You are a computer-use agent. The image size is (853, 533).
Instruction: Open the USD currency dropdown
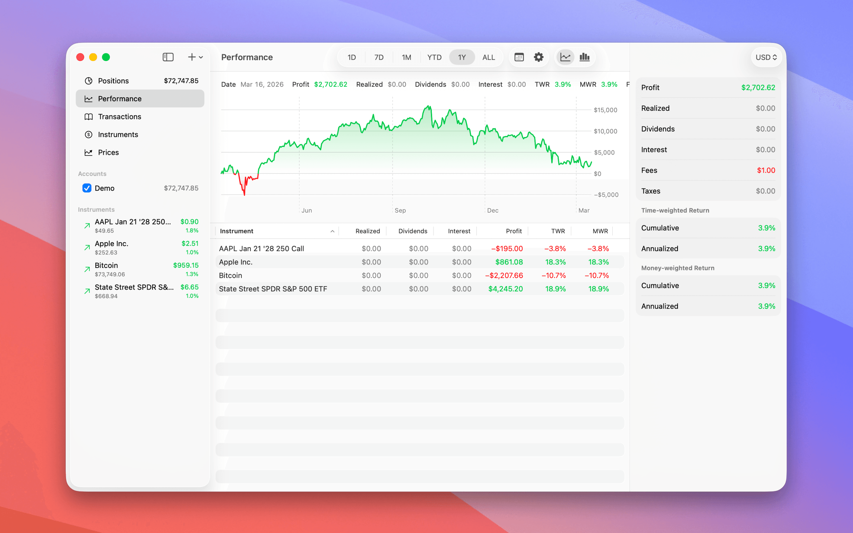pyautogui.click(x=766, y=57)
